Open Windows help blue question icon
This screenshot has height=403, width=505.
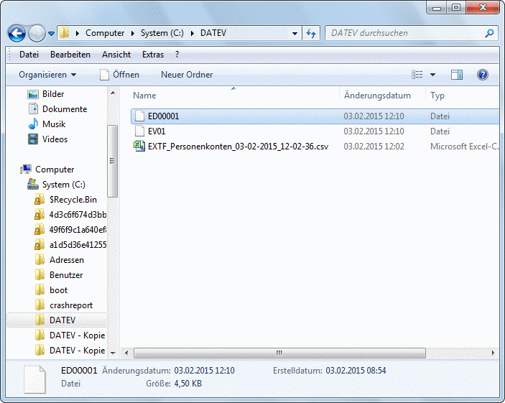(x=483, y=75)
